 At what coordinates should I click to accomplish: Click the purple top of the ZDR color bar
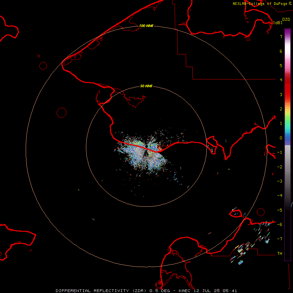point(287,32)
